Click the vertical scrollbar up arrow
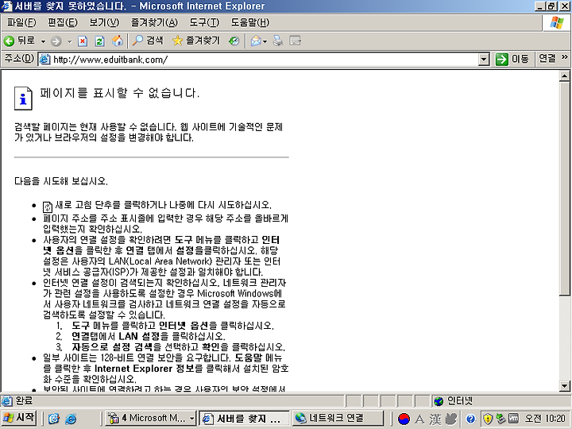 tap(564, 76)
